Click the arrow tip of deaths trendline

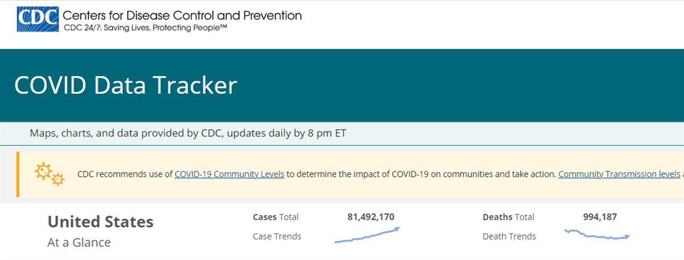coord(627,236)
